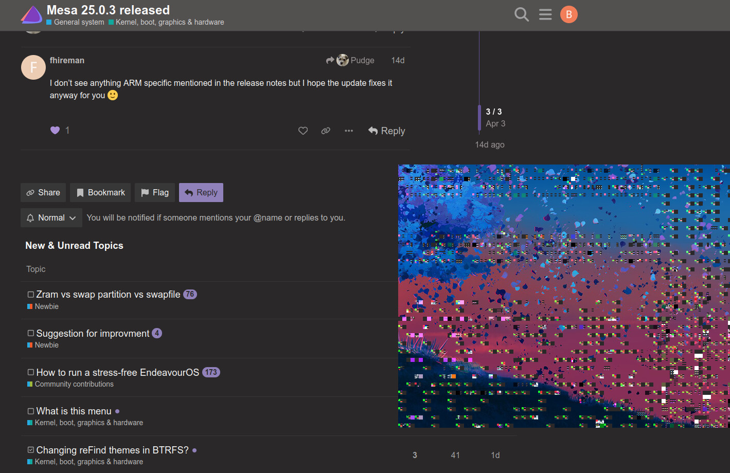Click the purple topic Reply button
This screenshot has height=473, width=730.
point(201,192)
